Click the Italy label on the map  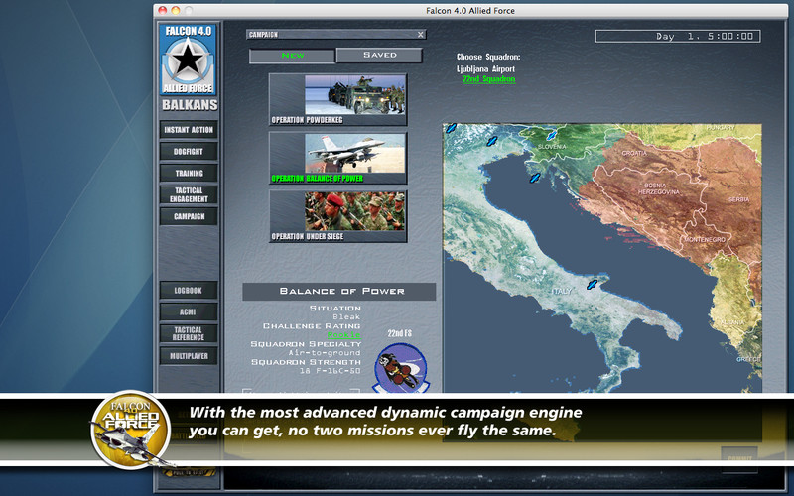pos(561,291)
